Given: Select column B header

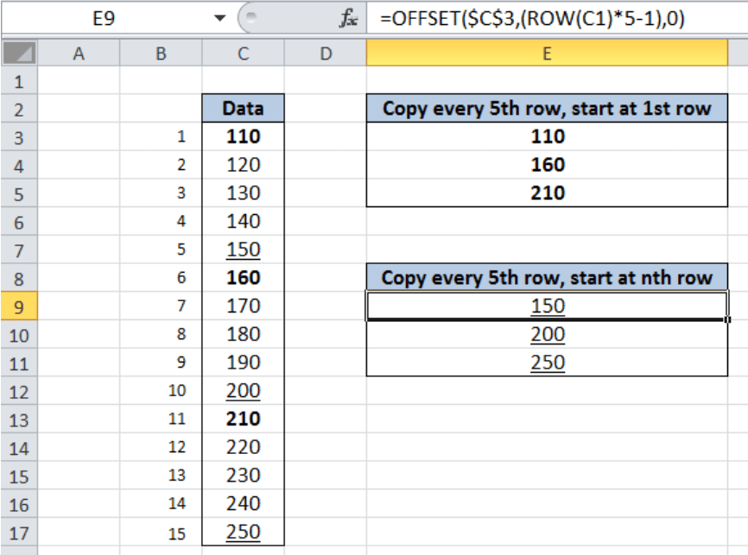Looking at the screenshot, I should pyautogui.click(x=161, y=53).
